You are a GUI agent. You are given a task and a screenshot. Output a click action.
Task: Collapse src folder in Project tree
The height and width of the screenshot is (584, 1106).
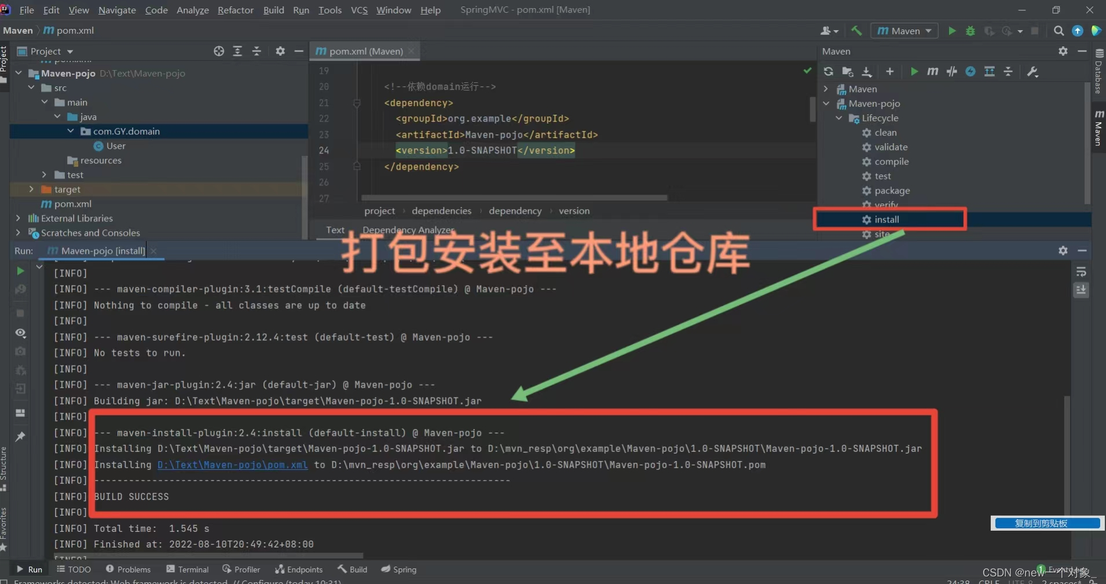(31, 87)
